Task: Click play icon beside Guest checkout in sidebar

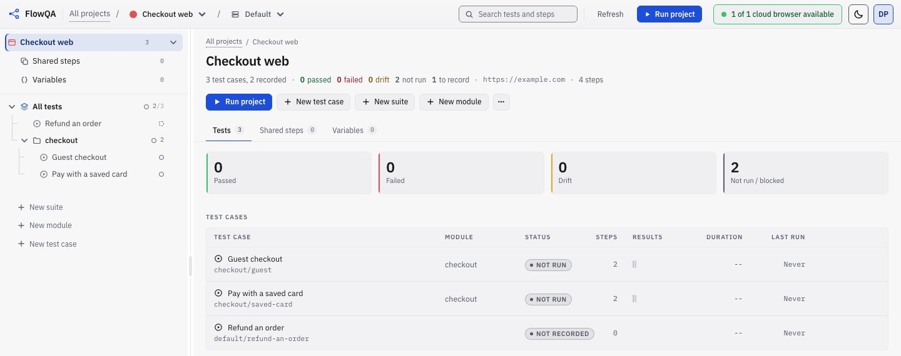Action: pyautogui.click(x=44, y=157)
